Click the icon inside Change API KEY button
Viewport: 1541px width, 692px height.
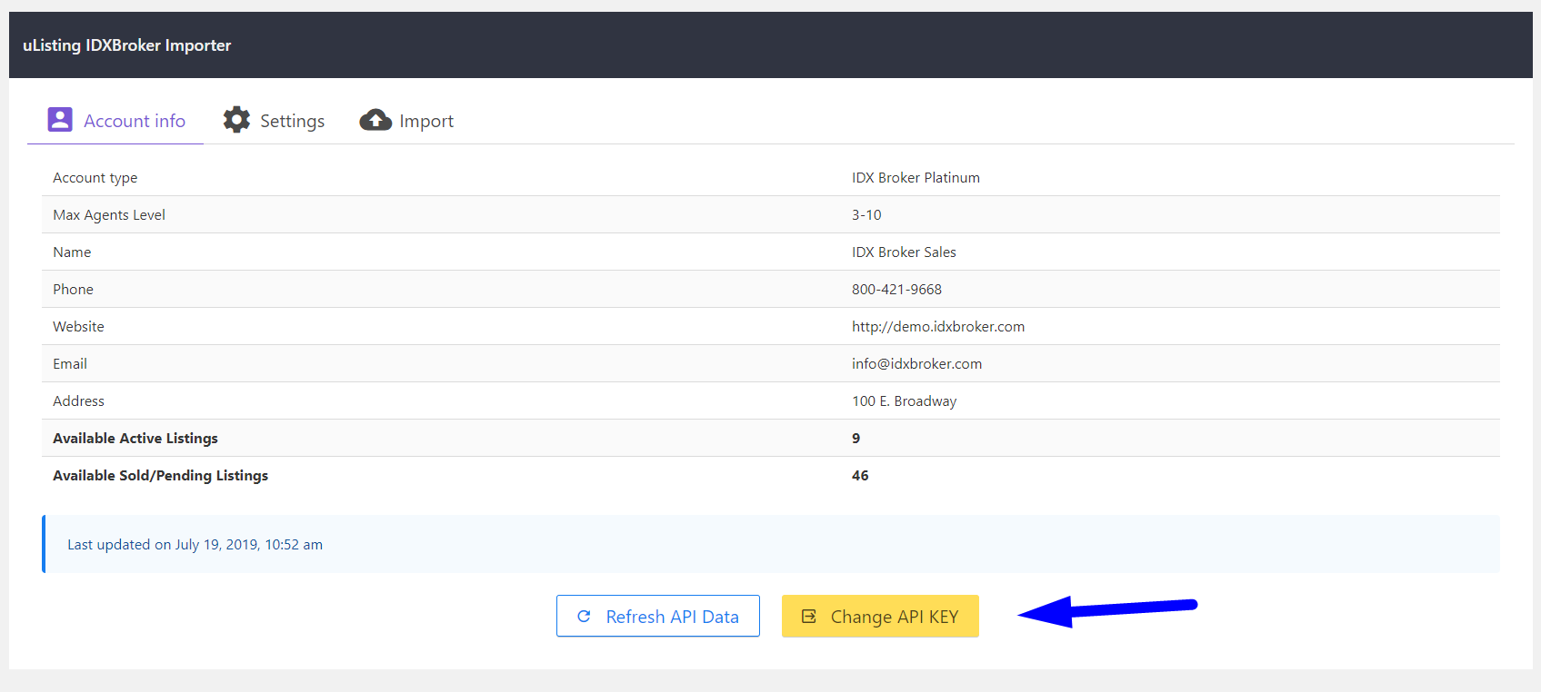pyautogui.click(x=808, y=617)
